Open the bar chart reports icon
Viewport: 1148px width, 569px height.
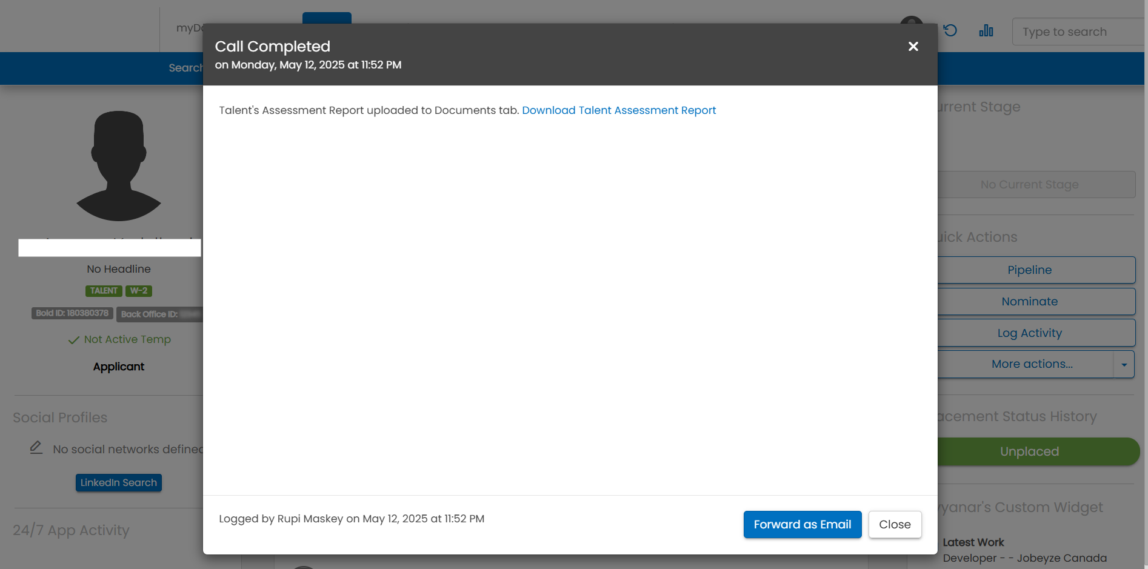(x=986, y=30)
